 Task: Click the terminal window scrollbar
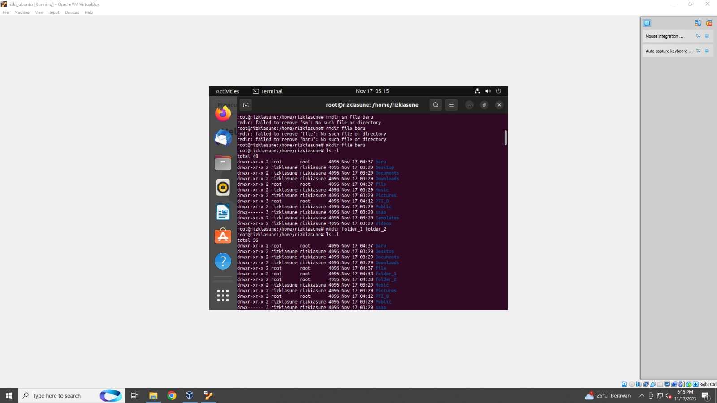[x=505, y=137]
